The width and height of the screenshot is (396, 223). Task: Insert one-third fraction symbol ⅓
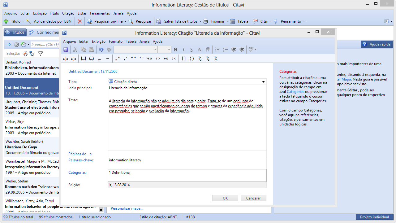208,59
